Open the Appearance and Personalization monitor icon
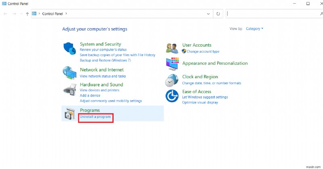This screenshot has width=323, height=169. click(172, 64)
